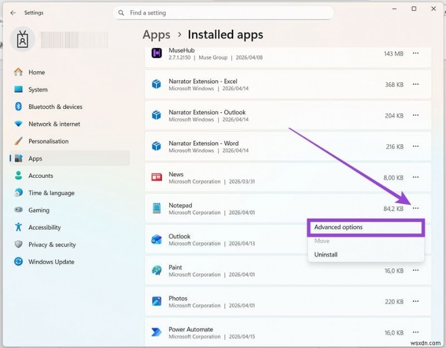Open the System settings page
Viewport: 446px width, 348px height.
point(38,90)
